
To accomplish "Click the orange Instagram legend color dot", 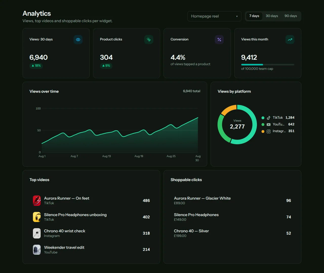I will tap(263, 131).
